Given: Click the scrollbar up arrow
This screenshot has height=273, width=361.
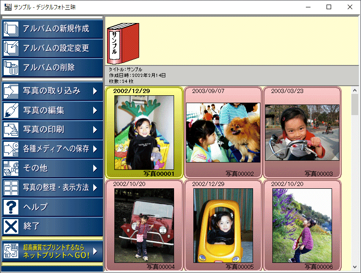Looking at the screenshot, I should pos(355,90).
